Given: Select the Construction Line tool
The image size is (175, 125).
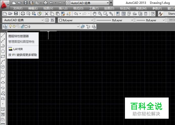Looking at the screenshot, I should click(x=3, y=41).
